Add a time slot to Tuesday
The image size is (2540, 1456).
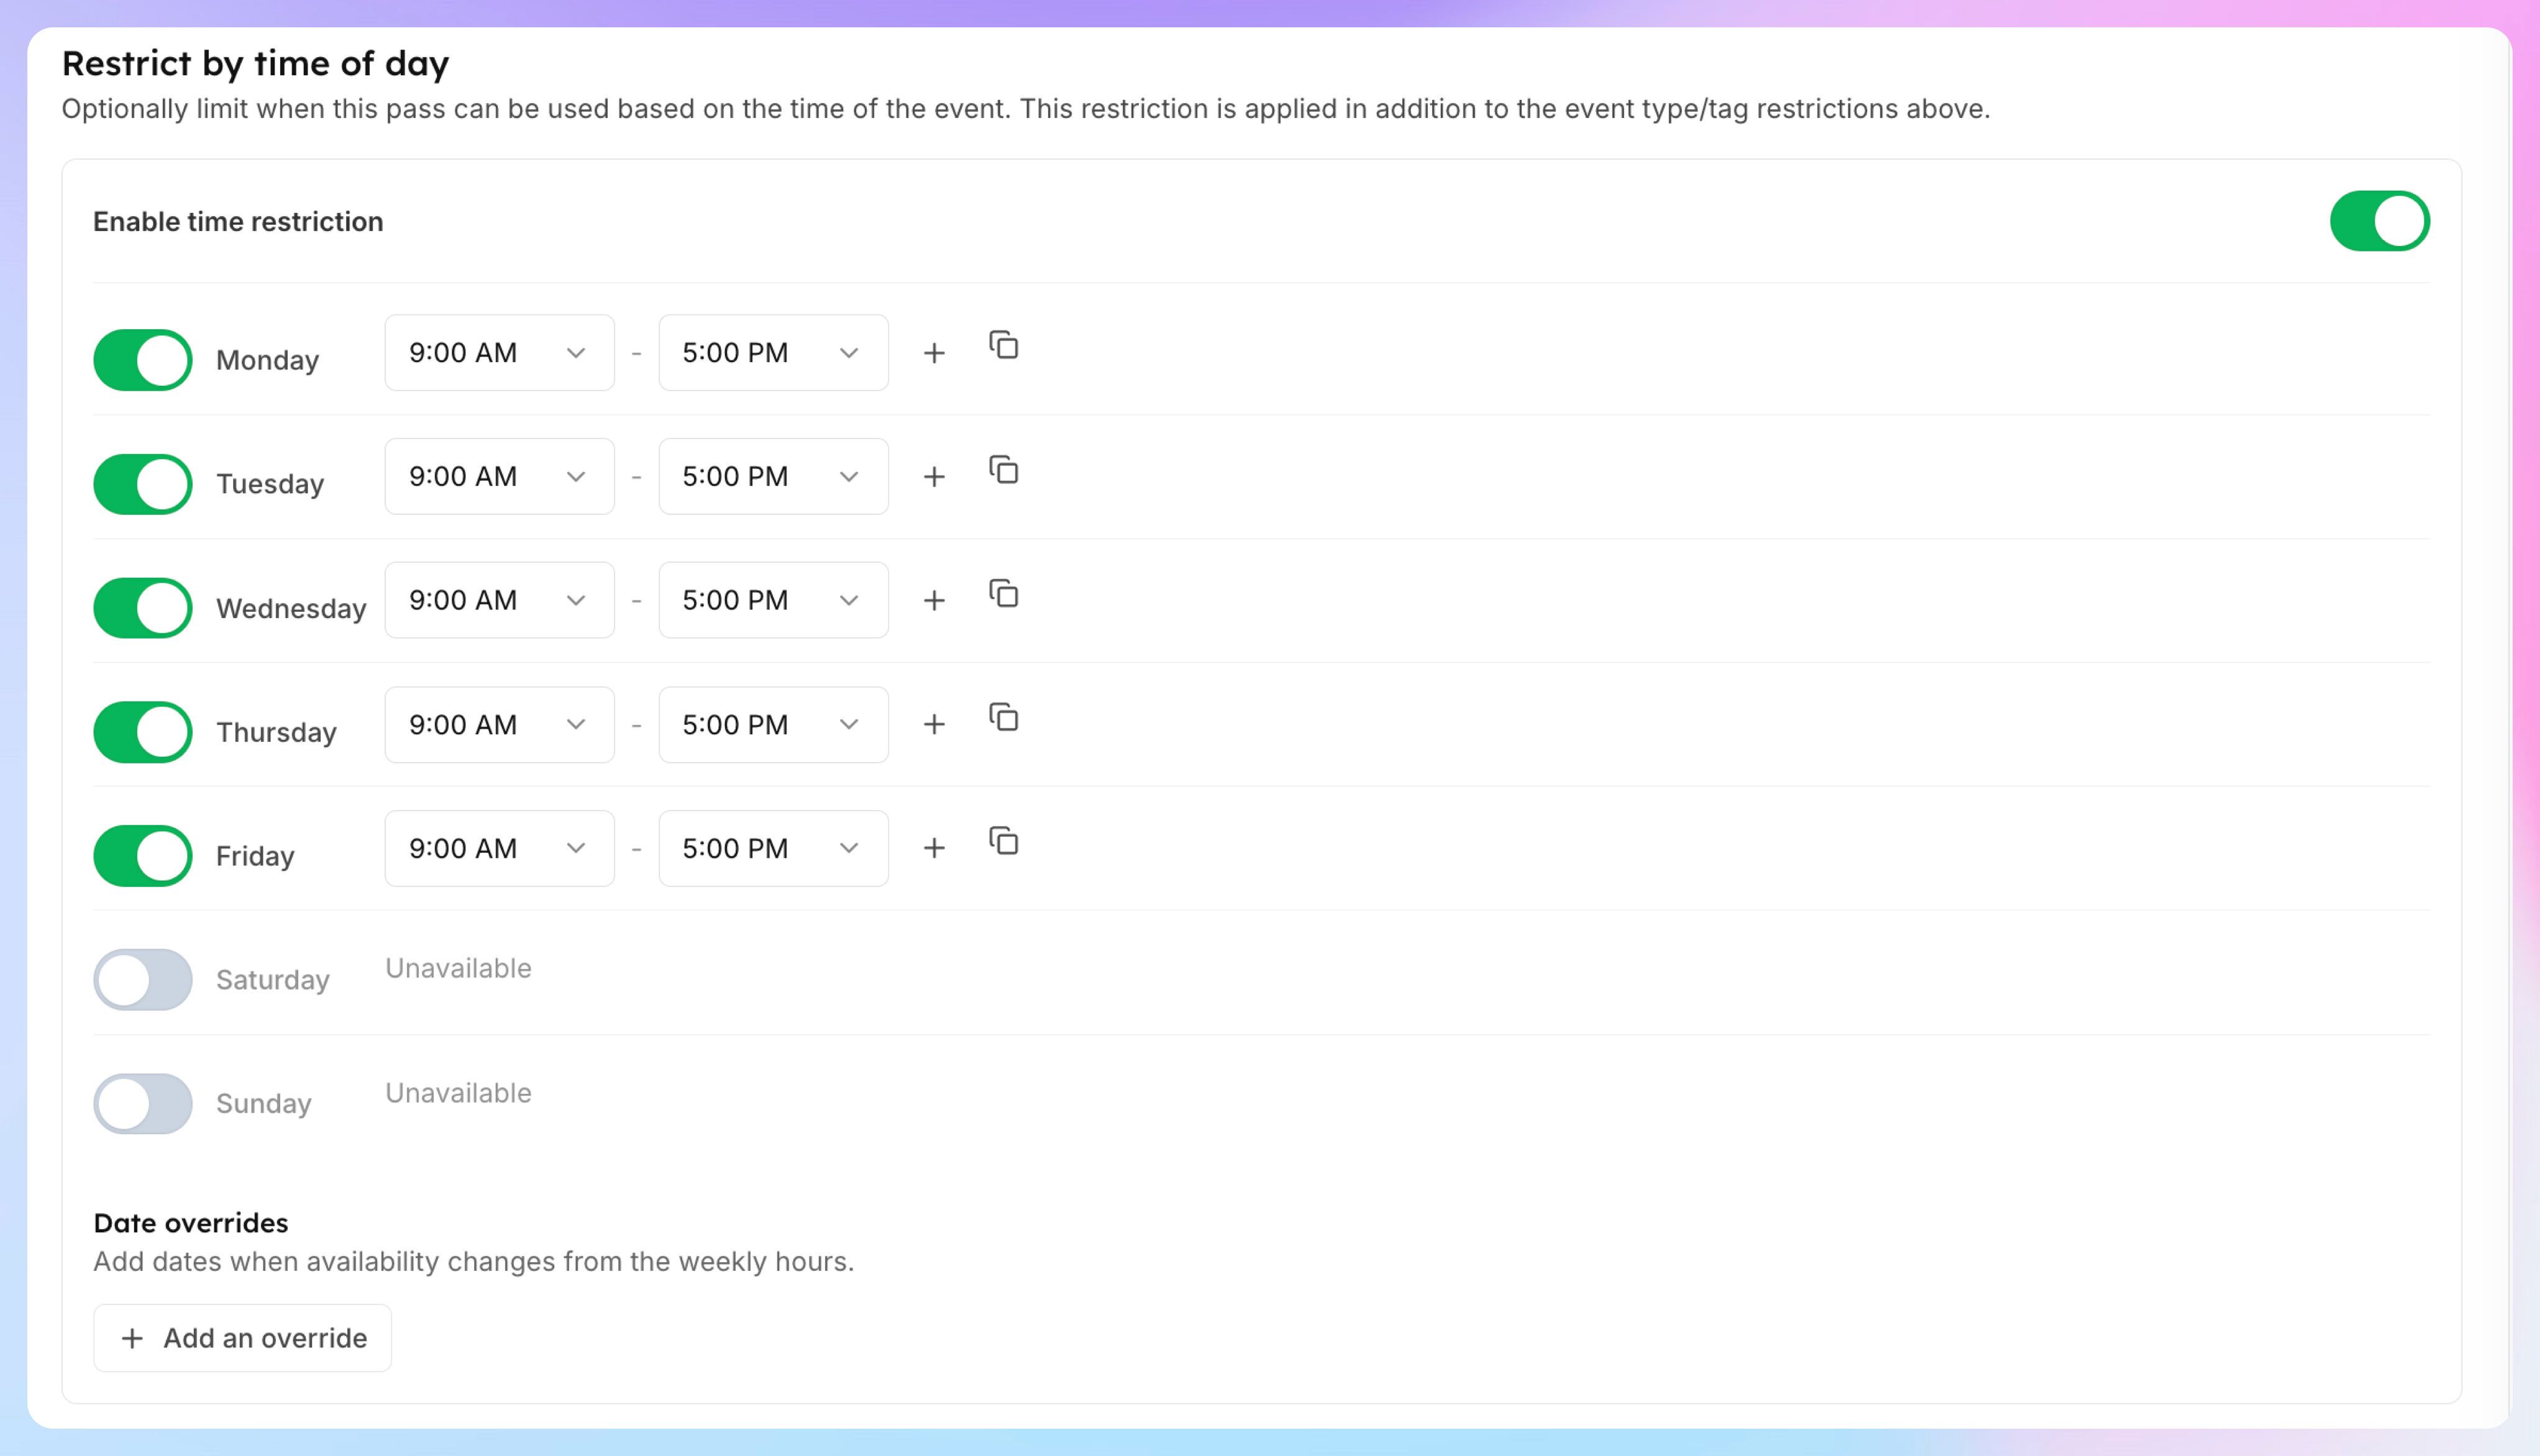pyautogui.click(x=933, y=477)
